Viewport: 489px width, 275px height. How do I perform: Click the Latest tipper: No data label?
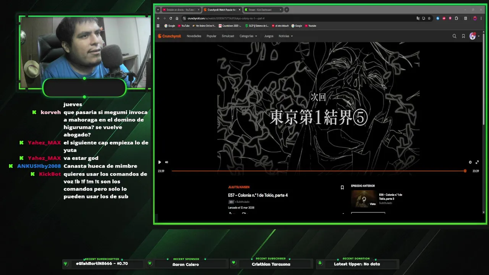click(357, 264)
